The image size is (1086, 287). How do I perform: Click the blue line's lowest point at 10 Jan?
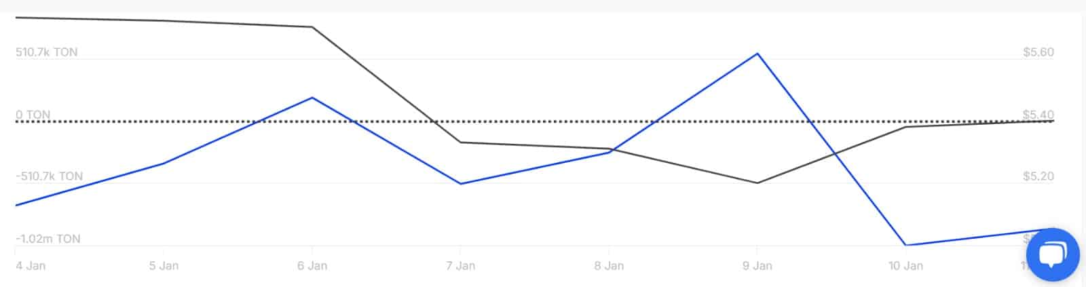coord(905,245)
